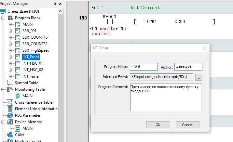Open PLC Parameter from the tree
Image resolution: width=233 pixels, height=142 pixels.
click(x=28, y=115)
